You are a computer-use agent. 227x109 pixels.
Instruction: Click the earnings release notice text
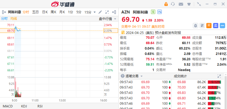click(153, 33)
